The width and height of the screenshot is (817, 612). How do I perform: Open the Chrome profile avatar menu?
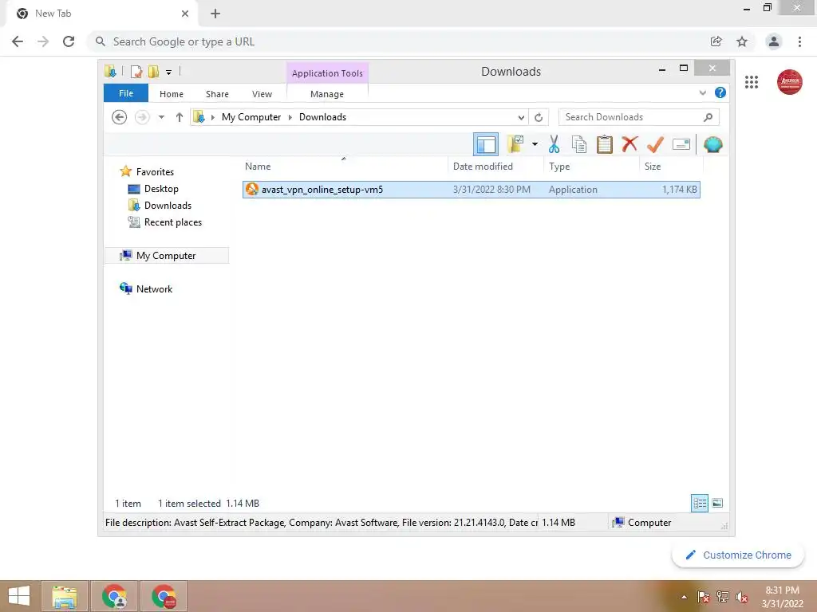[773, 41]
